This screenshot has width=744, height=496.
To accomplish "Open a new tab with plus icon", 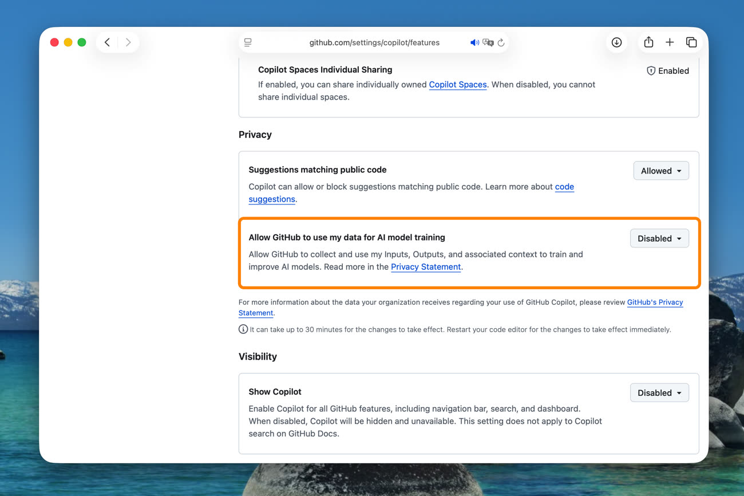I will coord(670,42).
